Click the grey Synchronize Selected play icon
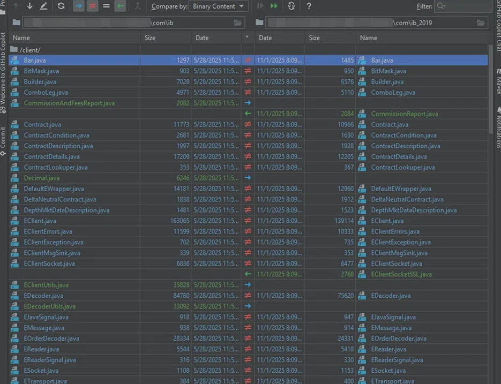Viewport: 501px width, 384px height. [260, 6]
